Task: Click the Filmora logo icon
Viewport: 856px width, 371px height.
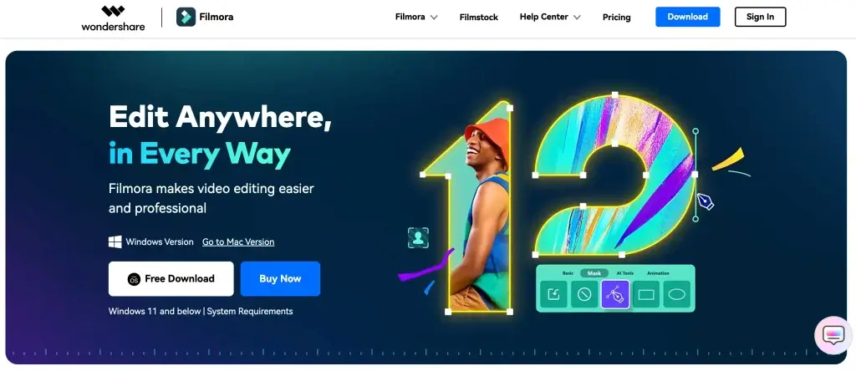Action: pyautogui.click(x=186, y=17)
